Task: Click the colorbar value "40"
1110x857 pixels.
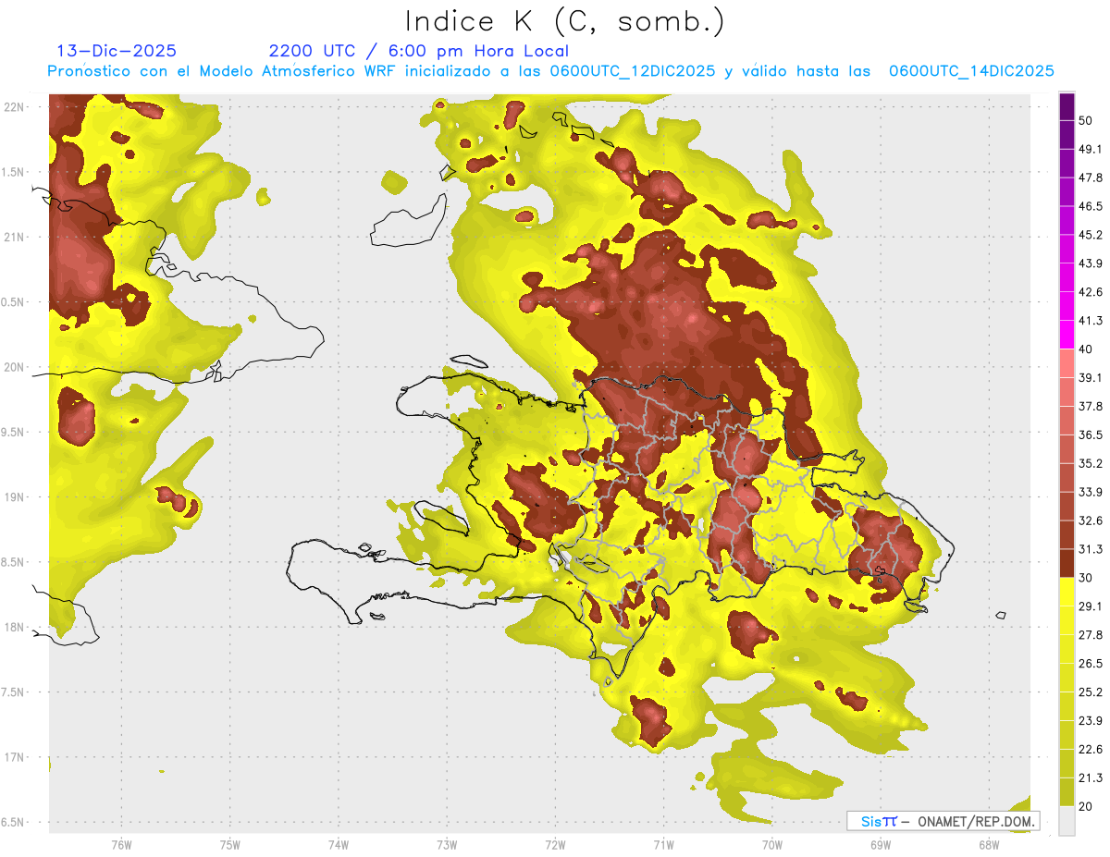Action: pos(1087,349)
